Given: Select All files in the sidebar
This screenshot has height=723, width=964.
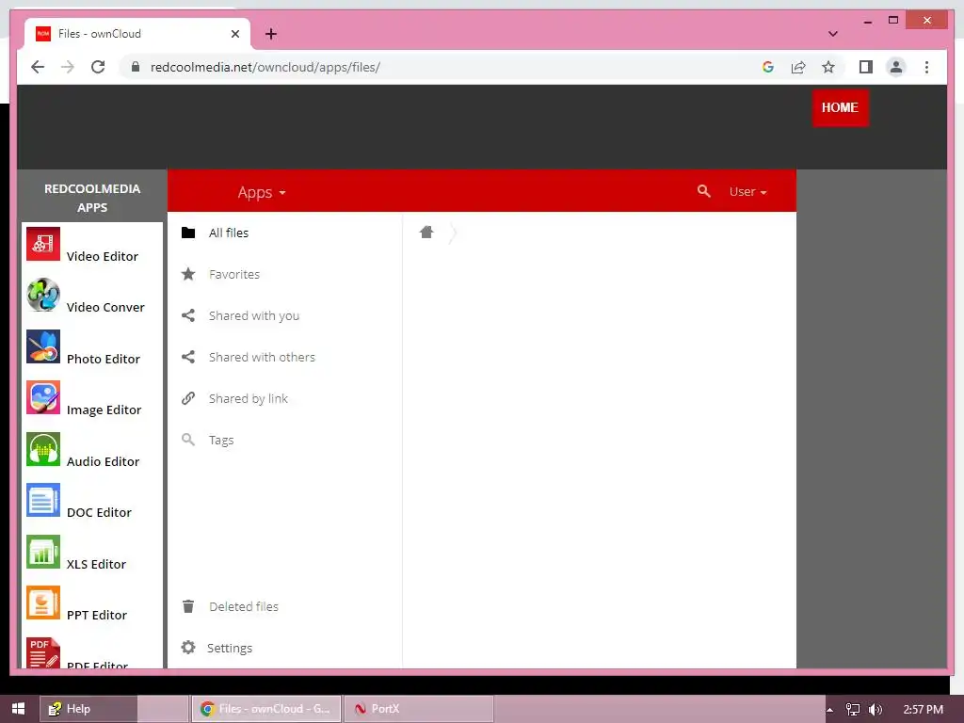Looking at the screenshot, I should tap(229, 233).
